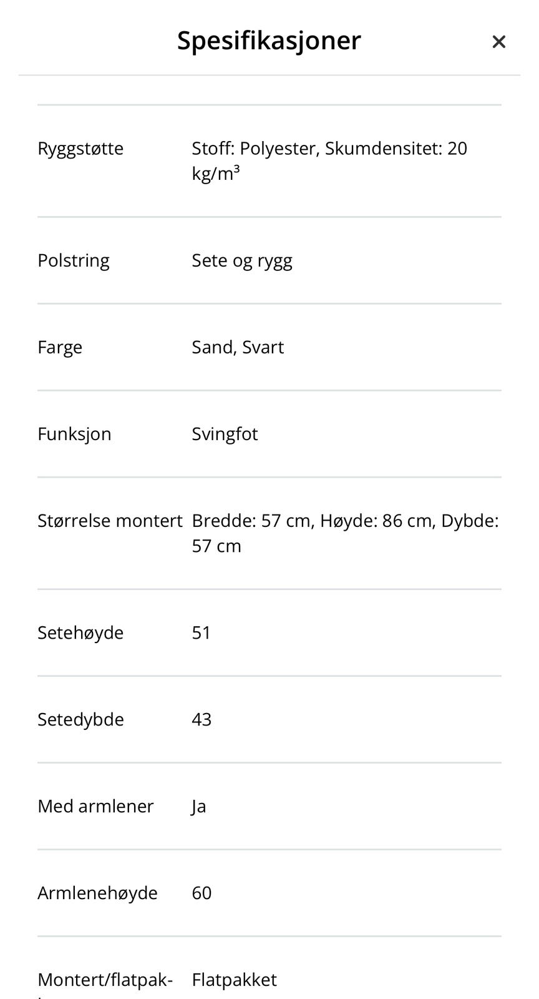Select the Armlenehøyde label

click(x=97, y=893)
